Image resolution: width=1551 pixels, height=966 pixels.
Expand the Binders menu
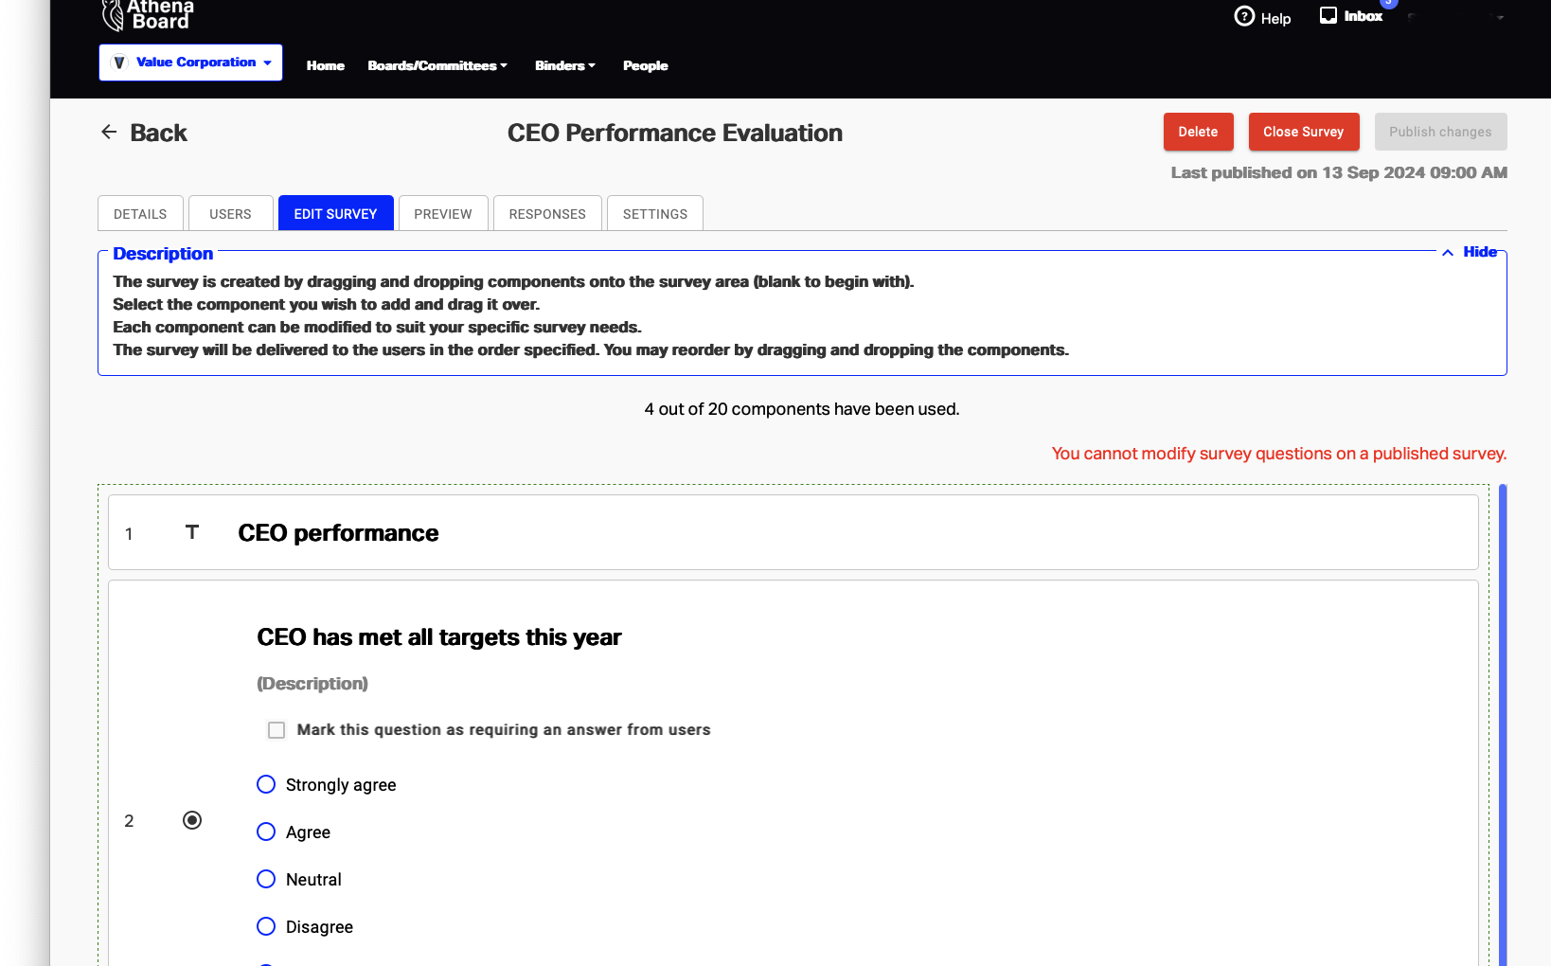click(x=565, y=65)
